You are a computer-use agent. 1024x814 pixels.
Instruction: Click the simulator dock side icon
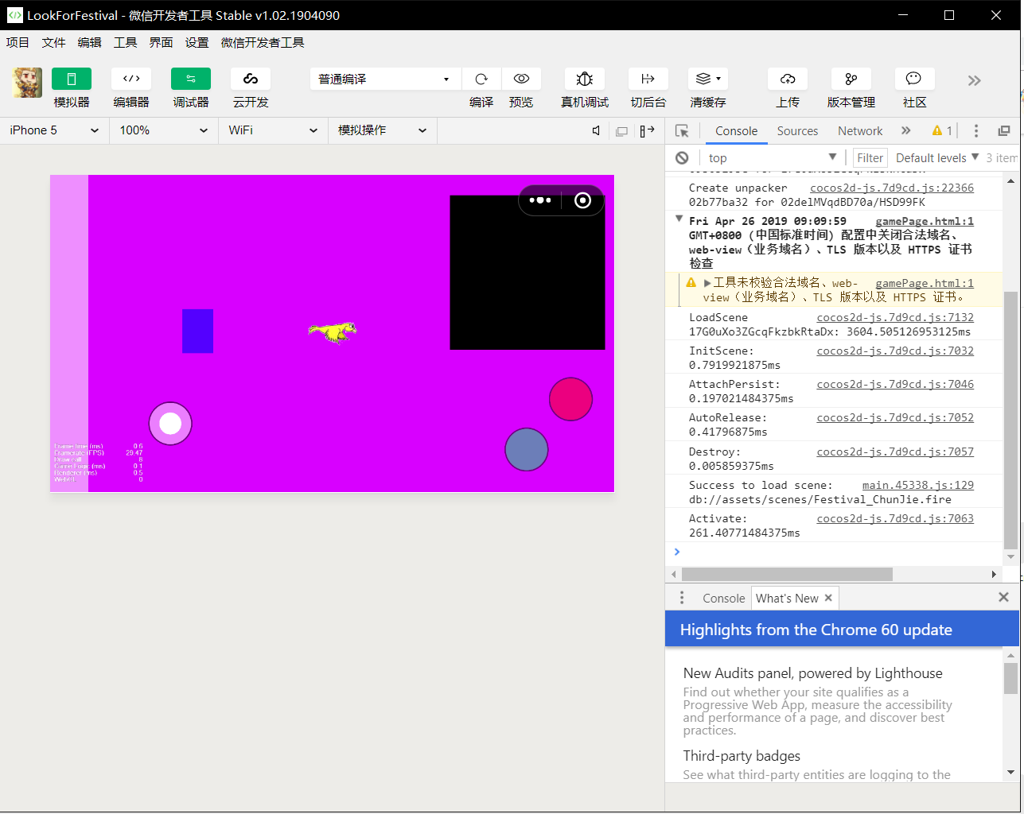648,130
